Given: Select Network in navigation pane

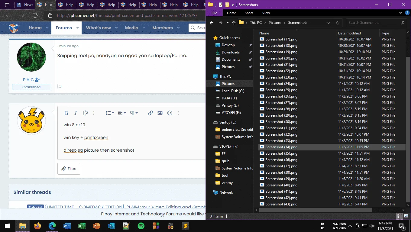Looking at the screenshot, I should pyautogui.click(x=226, y=192).
